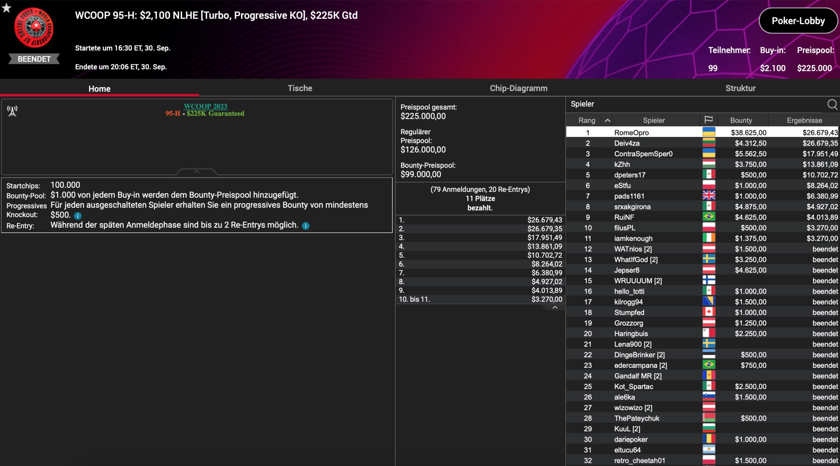Select player row wizowizo [2]
840x466 pixels.
(x=702, y=407)
